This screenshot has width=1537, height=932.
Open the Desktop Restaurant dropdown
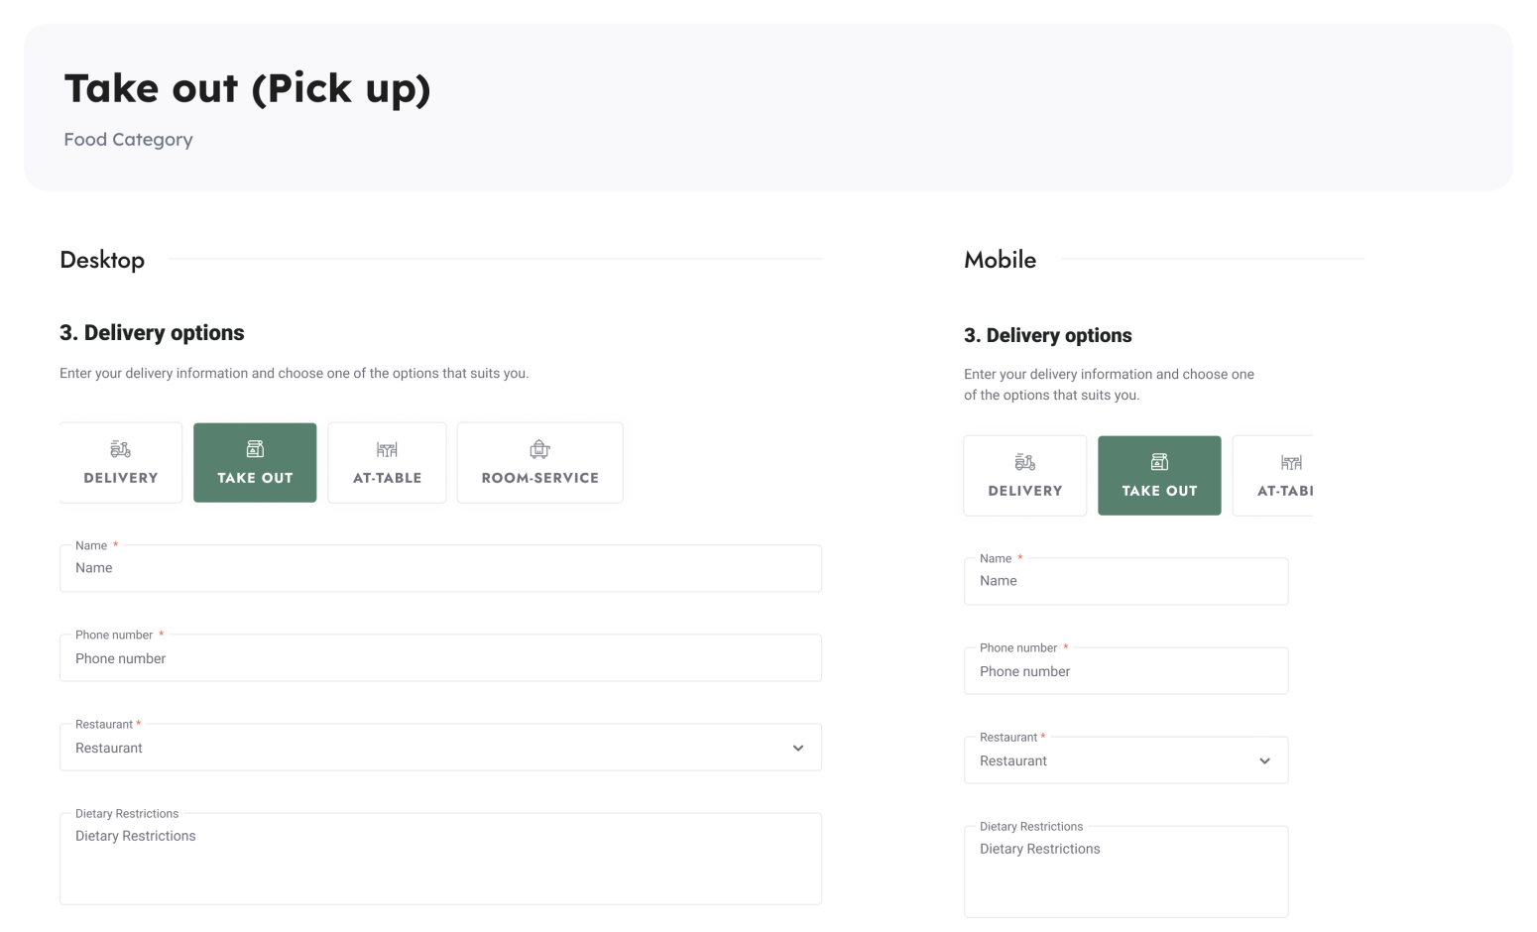click(x=440, y=748)
